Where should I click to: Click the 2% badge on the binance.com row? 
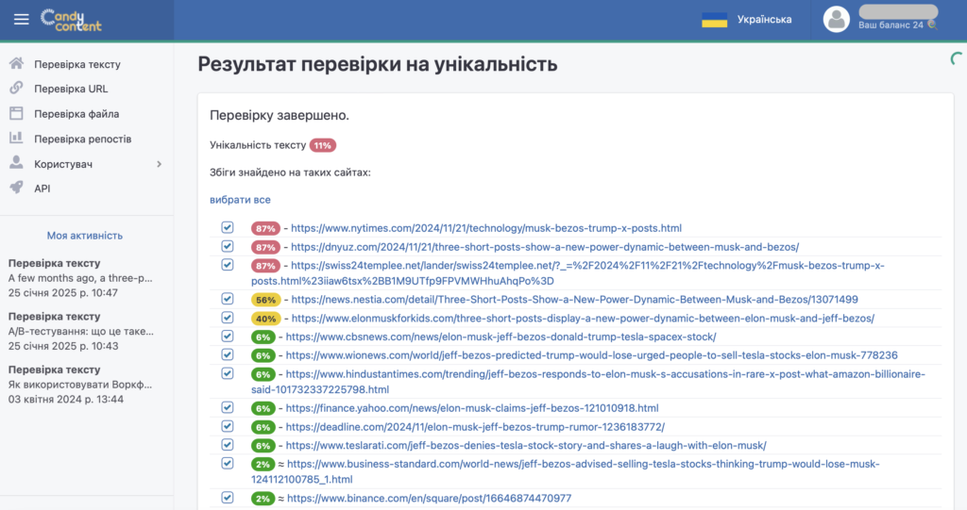point(263,499)
